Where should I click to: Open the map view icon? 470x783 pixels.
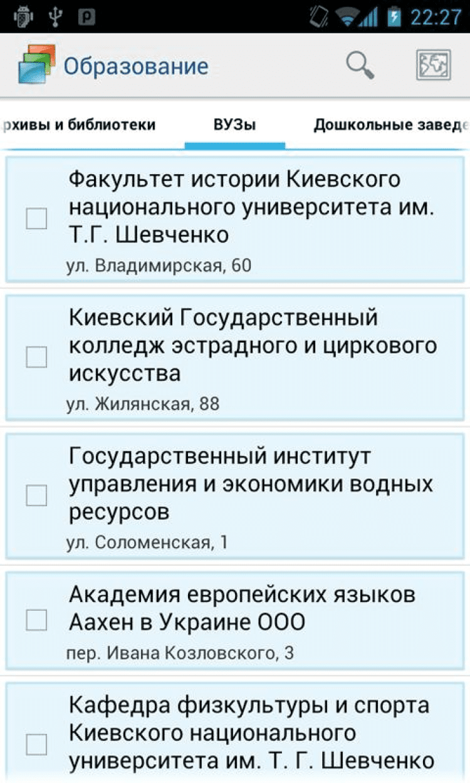[x=434, y=65]
